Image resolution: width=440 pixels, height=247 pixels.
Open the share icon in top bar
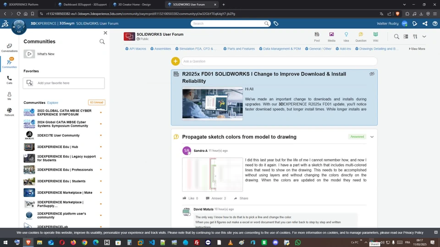coord(425,23)
